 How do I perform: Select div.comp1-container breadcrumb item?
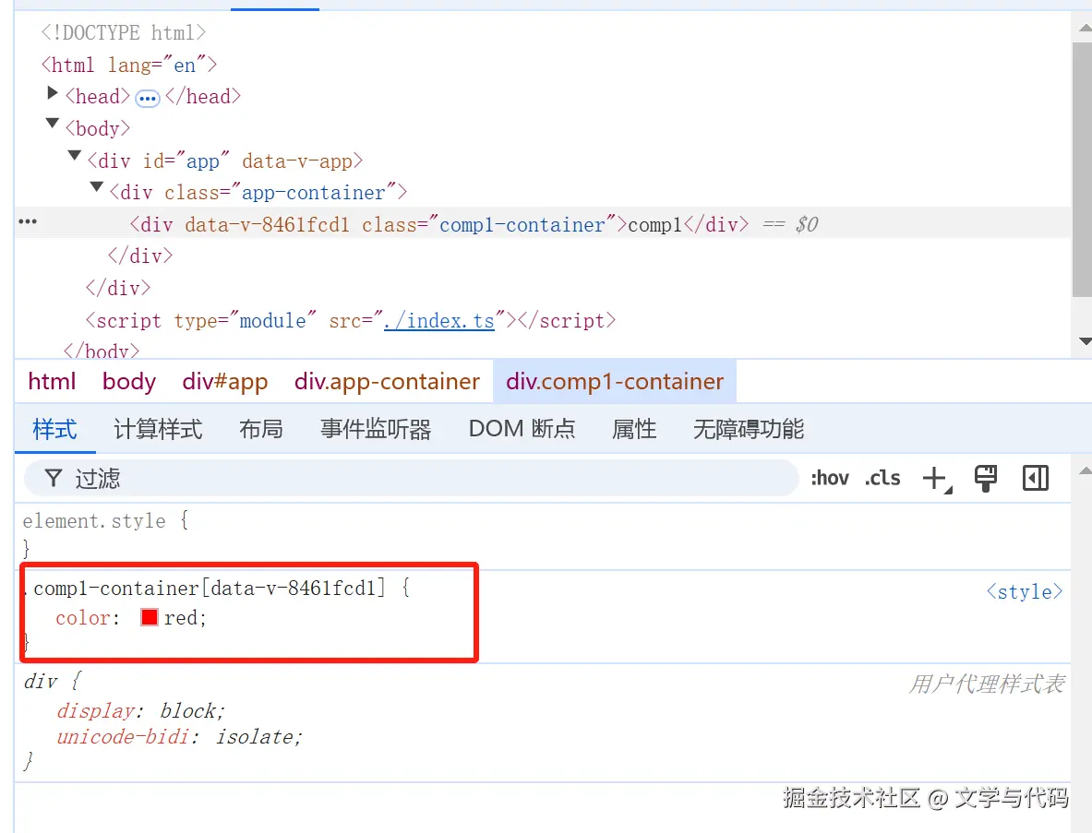pos(615,381)
